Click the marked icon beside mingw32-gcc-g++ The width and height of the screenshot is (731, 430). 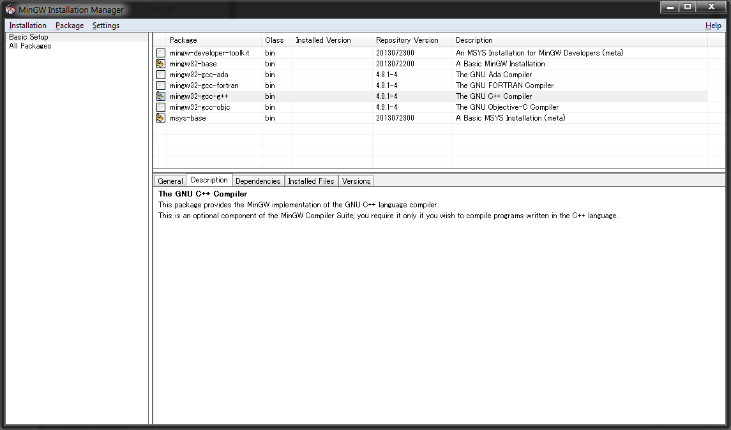[x=160, y=96]
